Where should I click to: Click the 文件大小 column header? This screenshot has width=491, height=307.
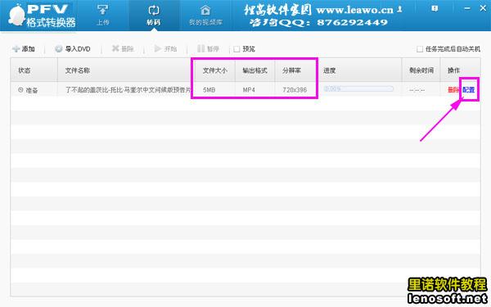(214, 70)
